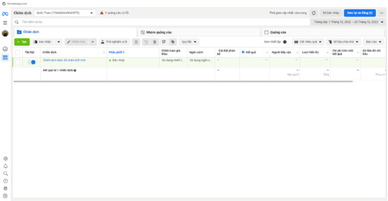Click the tag label icon in toolbar
Viewport: 388px width, 201px height.
click(x=173, y=42)
